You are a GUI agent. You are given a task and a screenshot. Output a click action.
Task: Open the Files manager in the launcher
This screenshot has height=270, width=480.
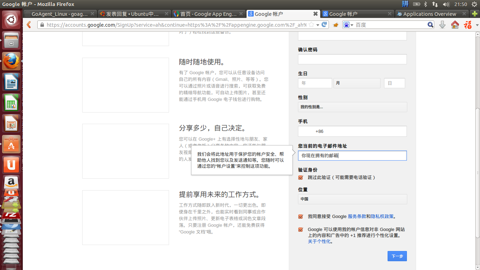[x=11, y=40]
